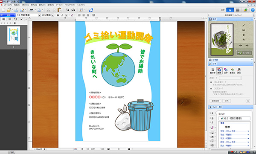Toggle bold formatting with the B button
The image size is (256, 154).
(x=58, y=15)
